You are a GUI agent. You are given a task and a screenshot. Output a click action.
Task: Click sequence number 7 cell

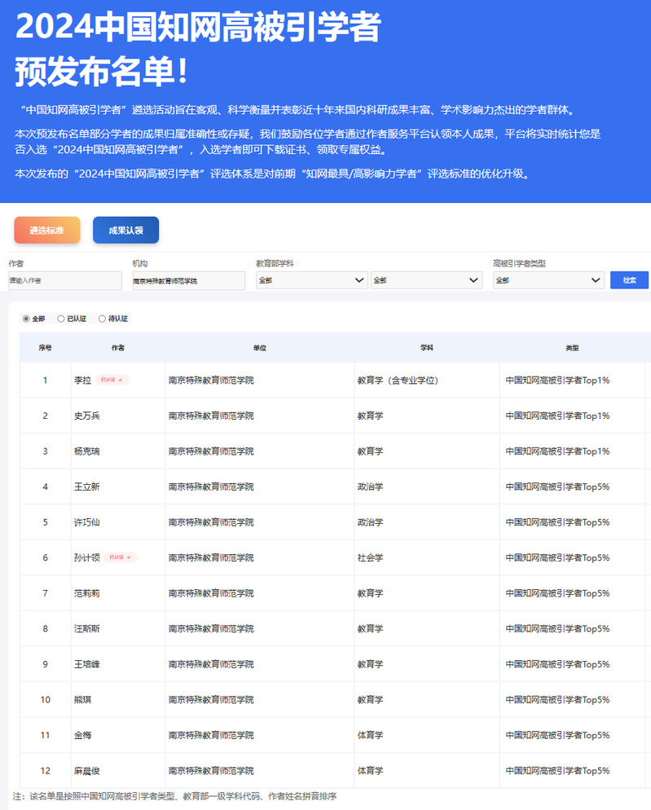click(45, 593)
